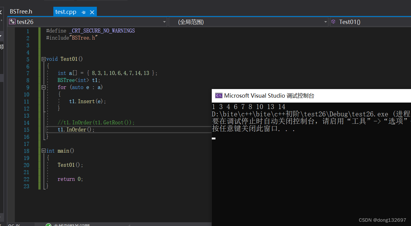
Task: Click the Microsoft Visual Studio 调试控制台 title
Action: point(269,95)
